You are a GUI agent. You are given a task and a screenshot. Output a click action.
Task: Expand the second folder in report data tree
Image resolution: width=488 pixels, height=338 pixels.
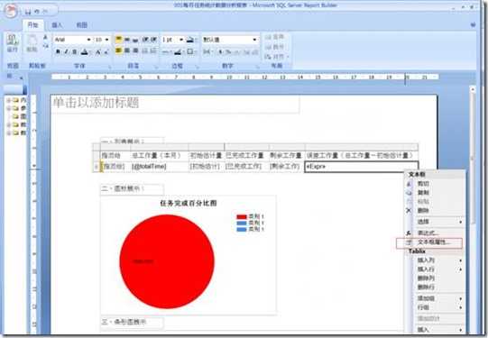click(x=9, y=108)
